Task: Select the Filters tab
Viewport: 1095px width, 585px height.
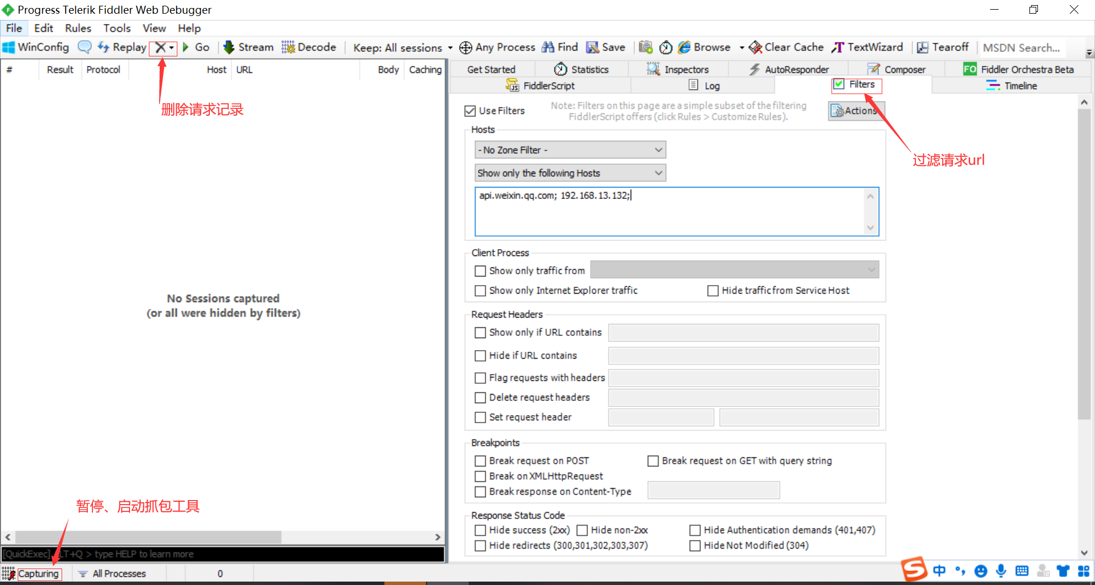Action: (855, 84)
